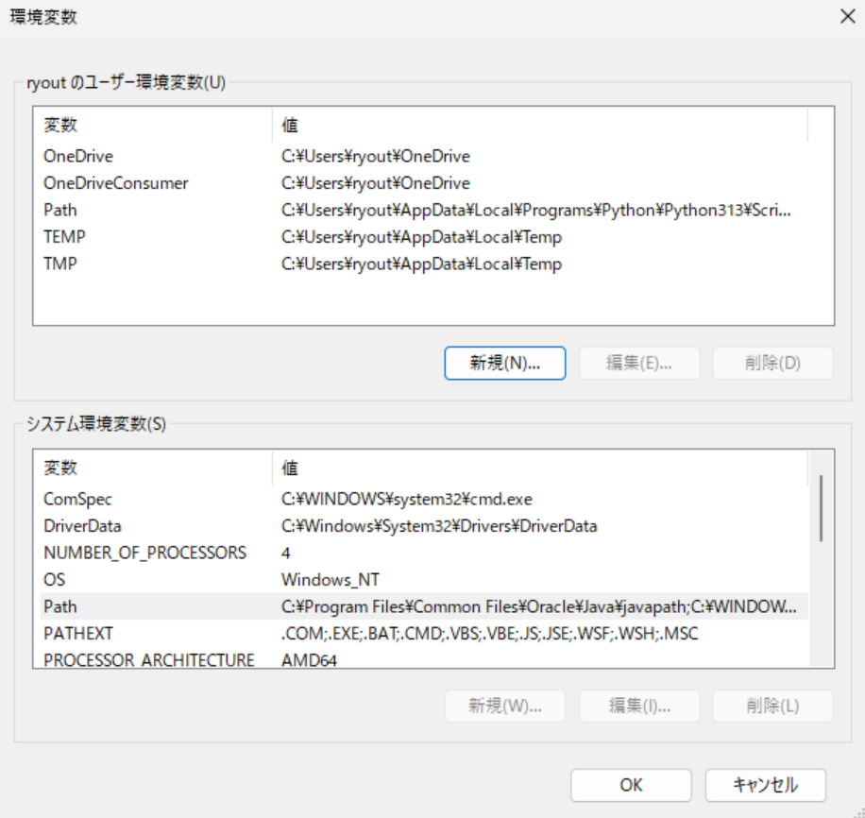Image resolution: width=865 pixels, height=818 pixels.
Task: Select the system Path variable row
Action: click(x=60, y=606)
